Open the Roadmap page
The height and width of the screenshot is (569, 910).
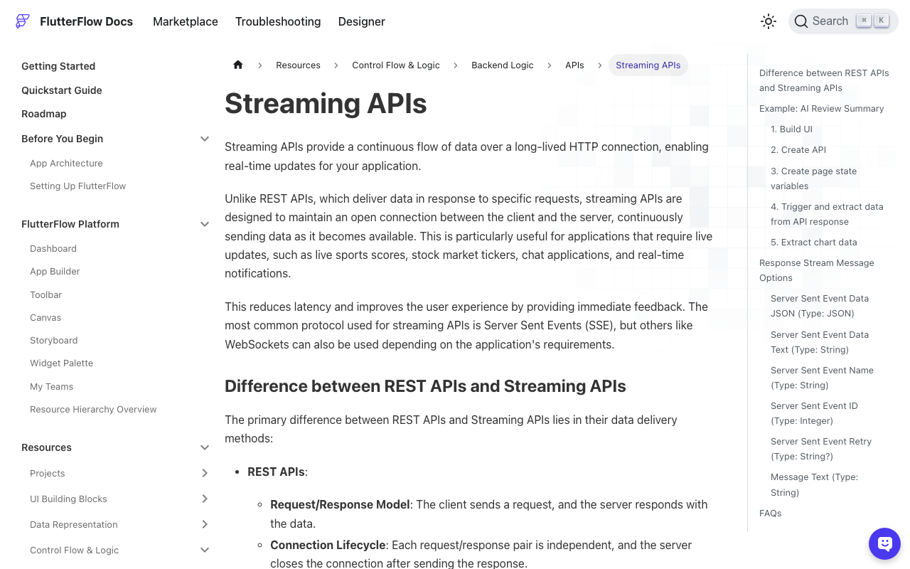pyautogui.click(x=44, y=114)
